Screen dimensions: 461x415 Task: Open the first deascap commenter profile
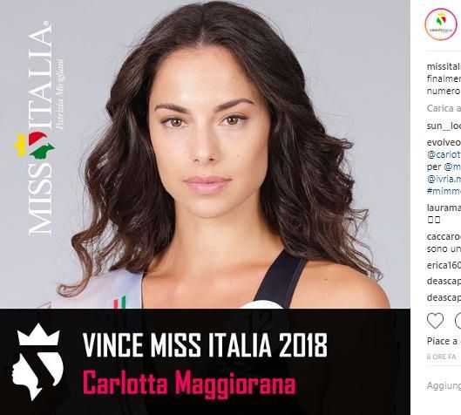(x=444, y=282)
